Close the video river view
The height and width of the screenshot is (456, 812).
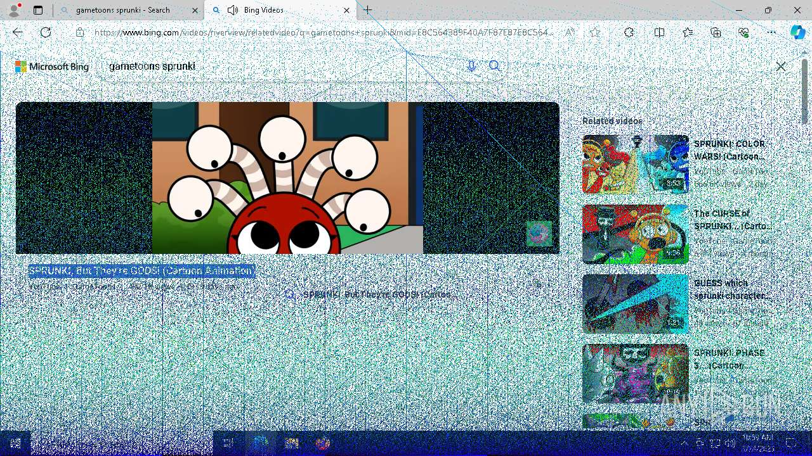781,66
